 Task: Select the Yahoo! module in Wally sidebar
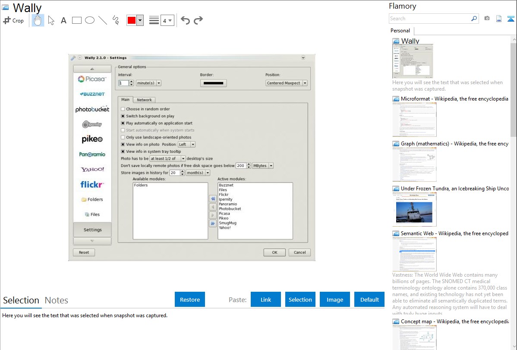click(x=92, y=169)
